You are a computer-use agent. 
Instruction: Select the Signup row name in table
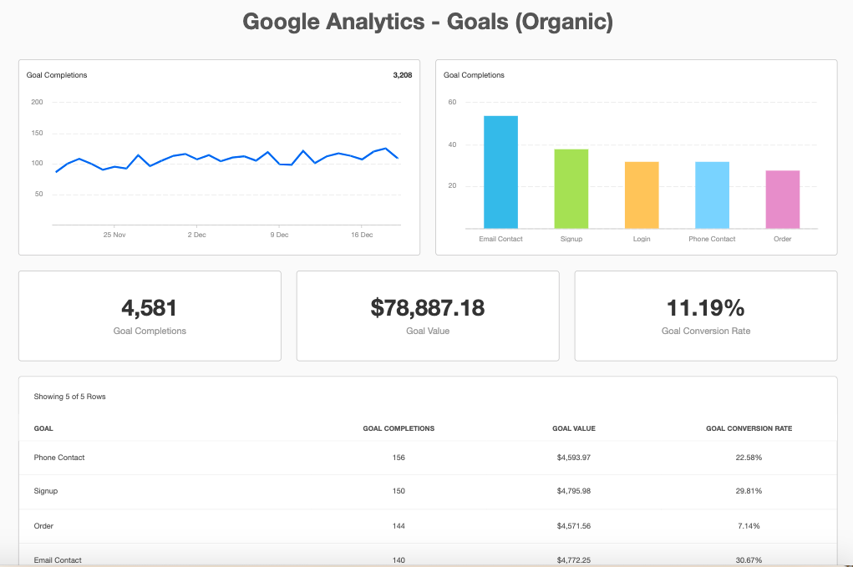click(x=46, y=491)
